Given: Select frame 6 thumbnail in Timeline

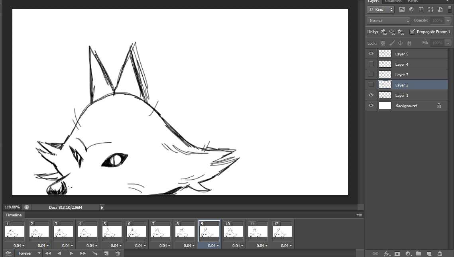Looking at the screenshot, I should (x=136, y=232).
